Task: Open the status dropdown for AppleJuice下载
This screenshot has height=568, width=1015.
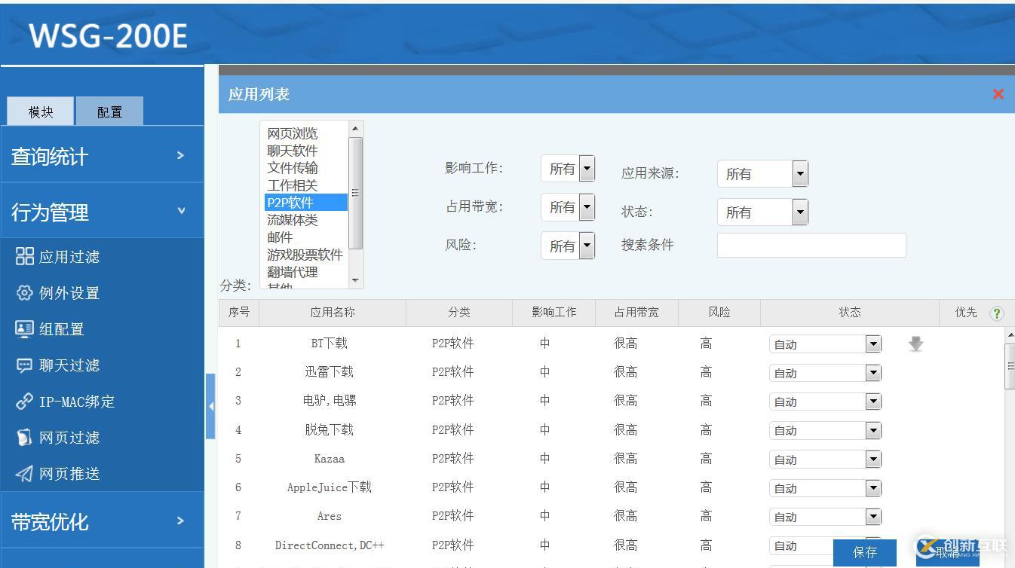Action: (825, 488)
